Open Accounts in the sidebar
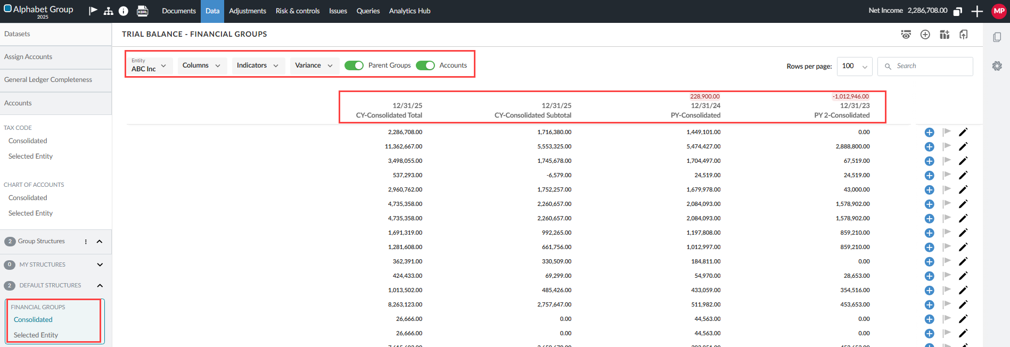The image size is (1010, 347). pos(55,103)
